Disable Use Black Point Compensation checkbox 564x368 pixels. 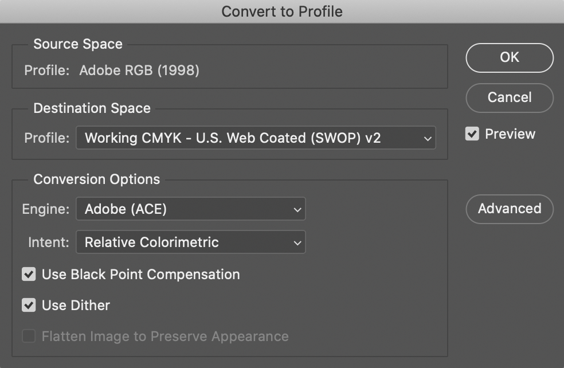click(x=29, y=275)
